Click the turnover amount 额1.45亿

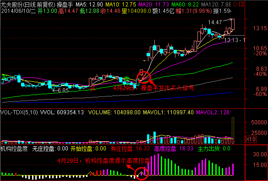point(163,11)
